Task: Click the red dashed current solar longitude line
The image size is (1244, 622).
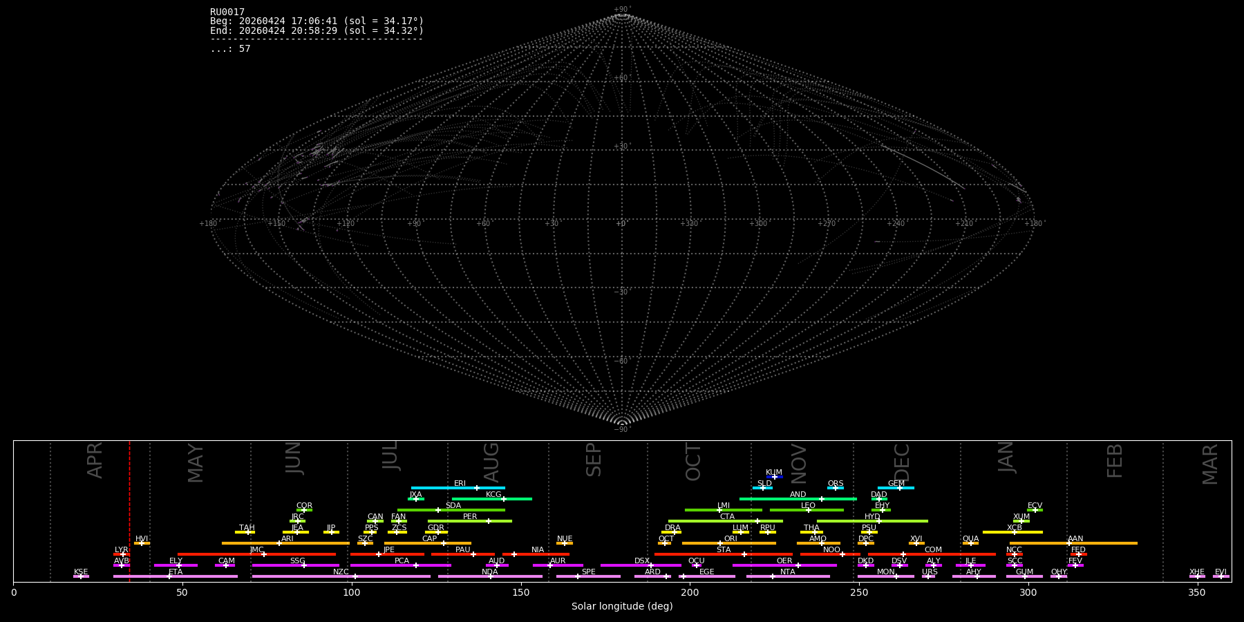Action: click(x=129, y=511)
